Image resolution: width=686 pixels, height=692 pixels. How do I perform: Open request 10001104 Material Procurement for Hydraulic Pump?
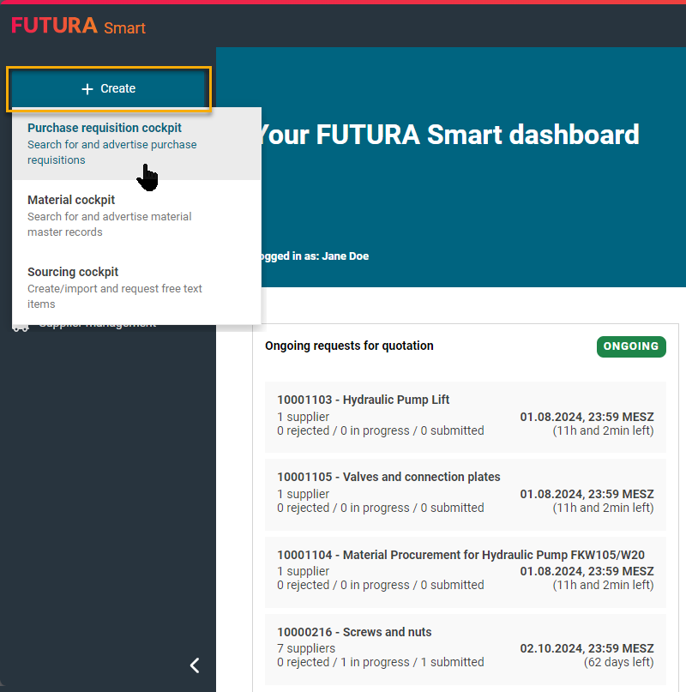pyautogui.click(x=460, y=555)
